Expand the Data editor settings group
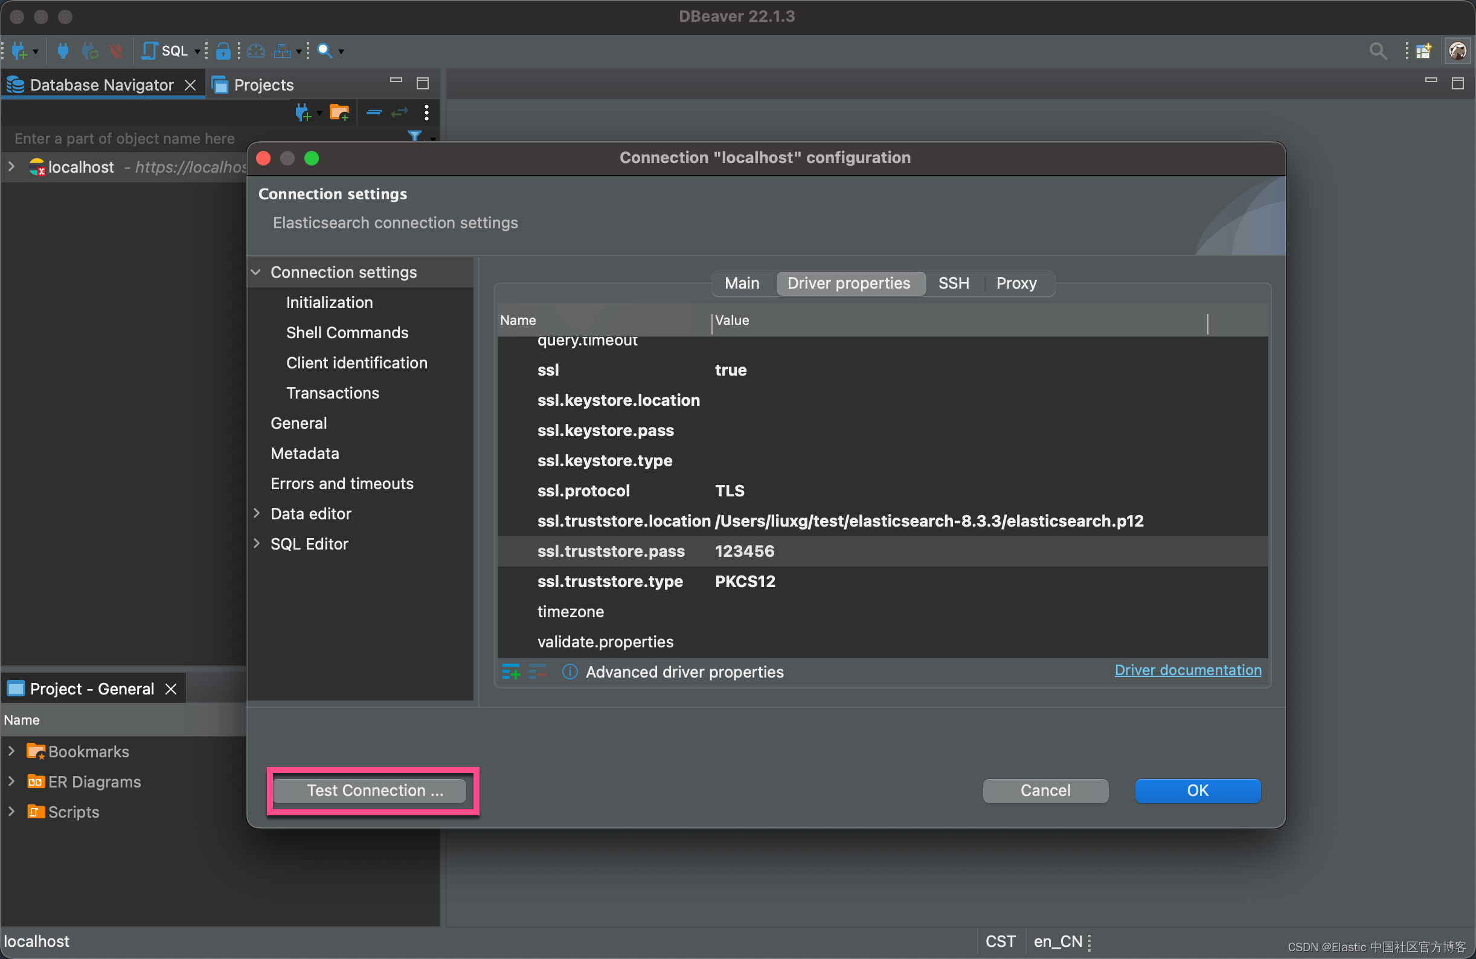 coord(257,513)
